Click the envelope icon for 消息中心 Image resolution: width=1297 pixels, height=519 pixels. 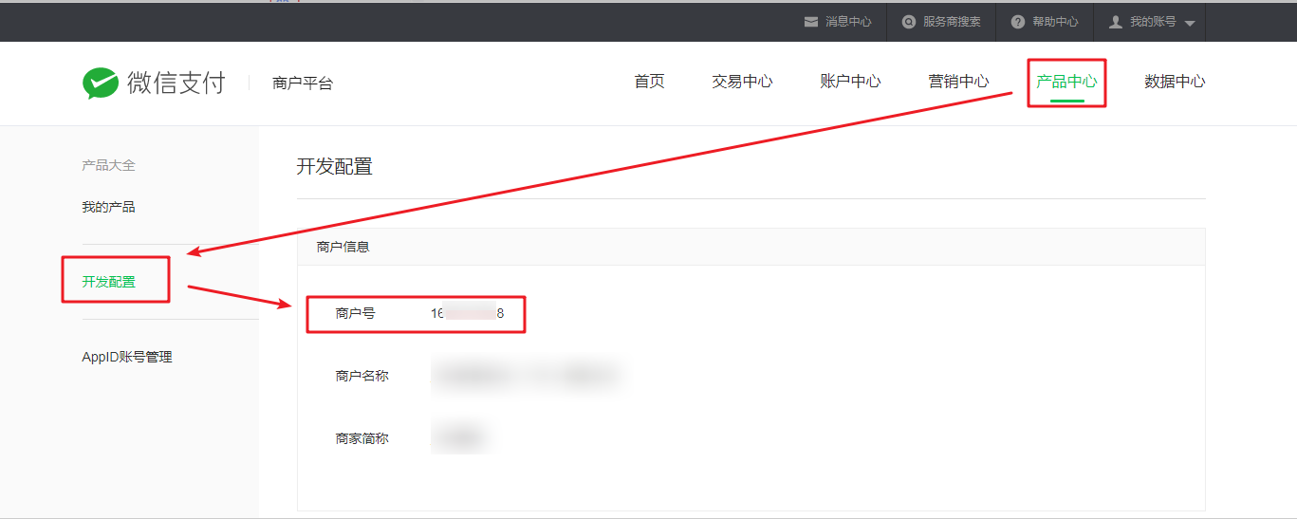(x=811, y=21)
